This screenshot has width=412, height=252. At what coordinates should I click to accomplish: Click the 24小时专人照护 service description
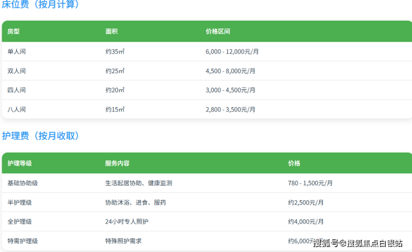point(127,222)
